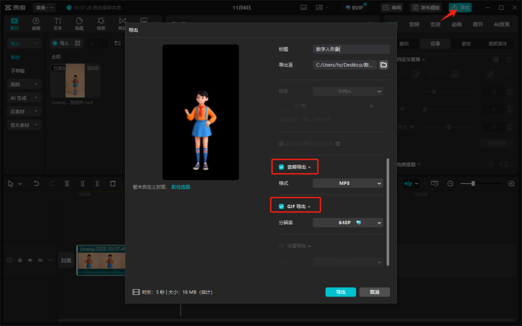Click the 前往选择 cover link
Image resolution: width=522 pixels, height=326 pixels.
pyautogui.click(x=181, y=187)
